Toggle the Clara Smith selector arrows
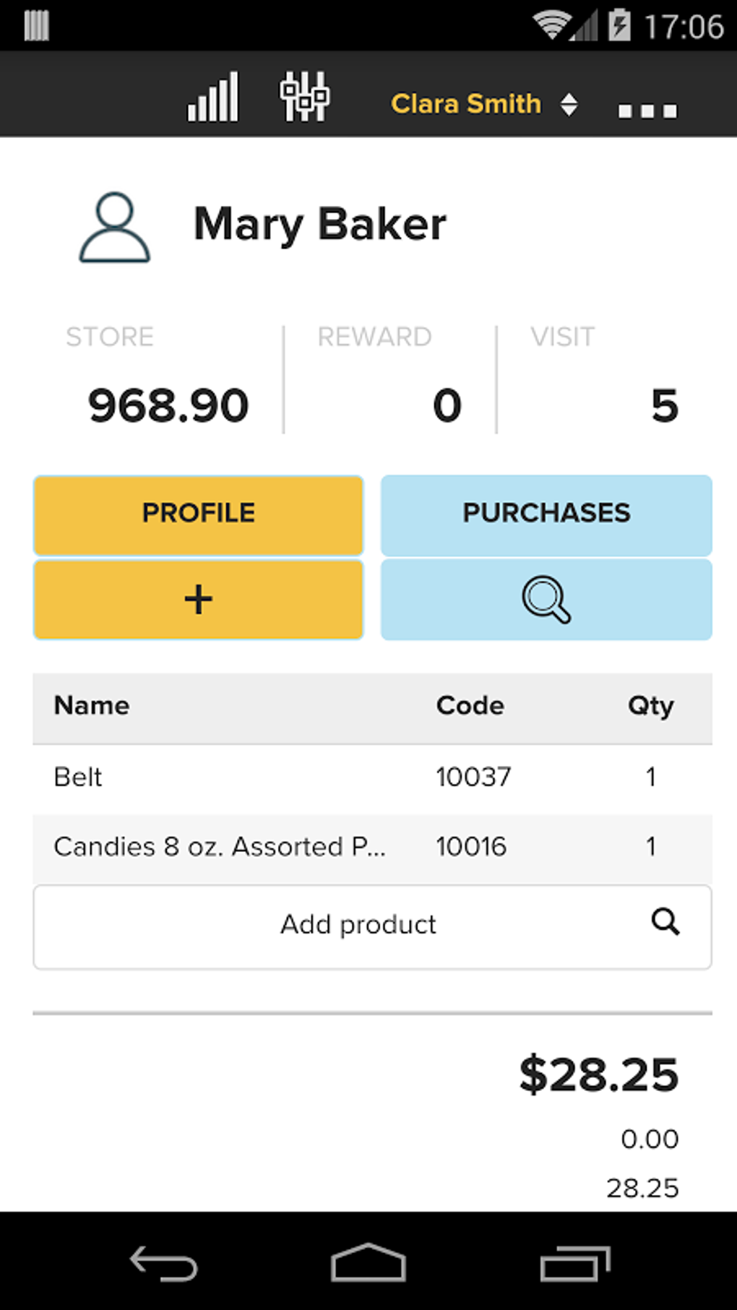 pyautogui.click(x=569, y=104)
